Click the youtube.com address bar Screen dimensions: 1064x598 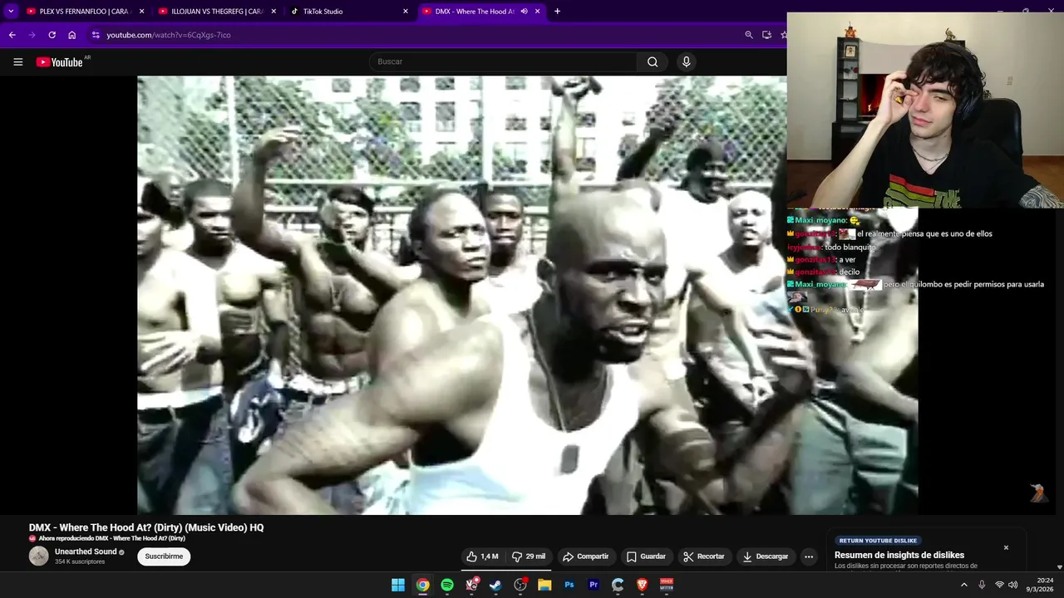point(416,35)
